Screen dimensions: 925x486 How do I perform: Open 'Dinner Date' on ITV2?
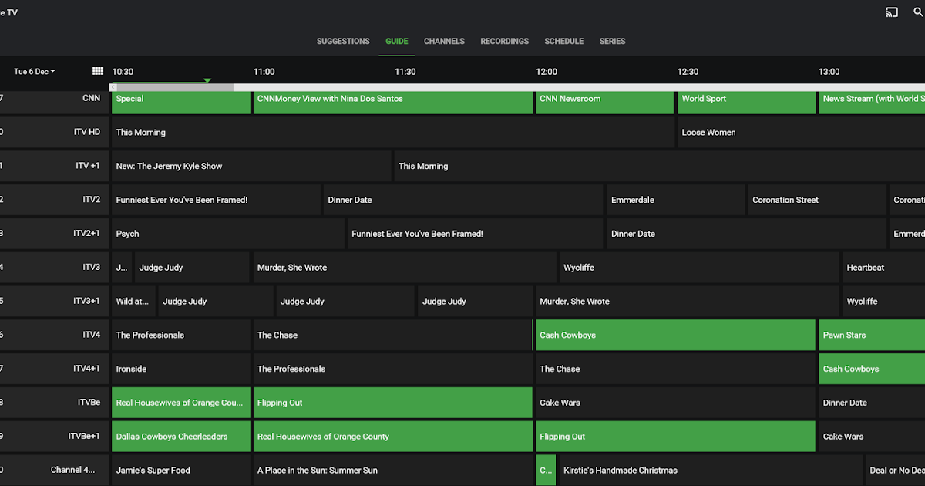[x=463, y=200]
